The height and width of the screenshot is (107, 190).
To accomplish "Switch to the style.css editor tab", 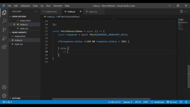I will (x=94, y=12).
